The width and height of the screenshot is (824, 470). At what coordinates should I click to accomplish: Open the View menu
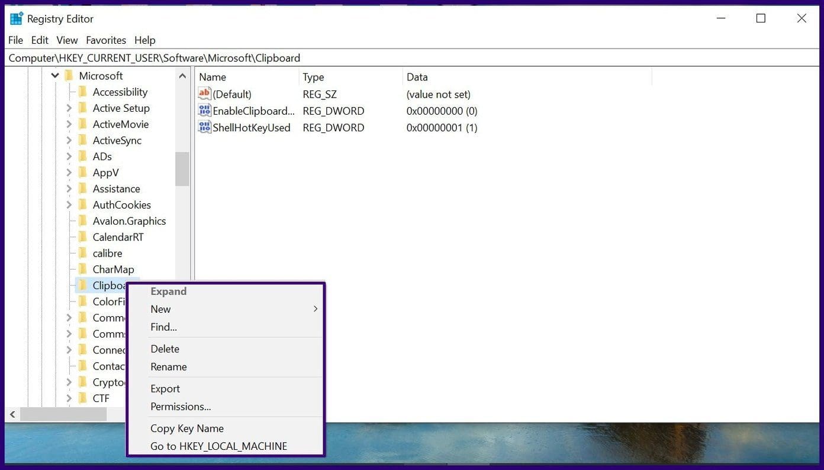[67, 40]
